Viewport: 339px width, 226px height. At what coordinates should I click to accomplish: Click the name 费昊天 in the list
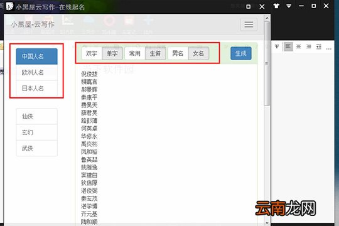[89, 105]
